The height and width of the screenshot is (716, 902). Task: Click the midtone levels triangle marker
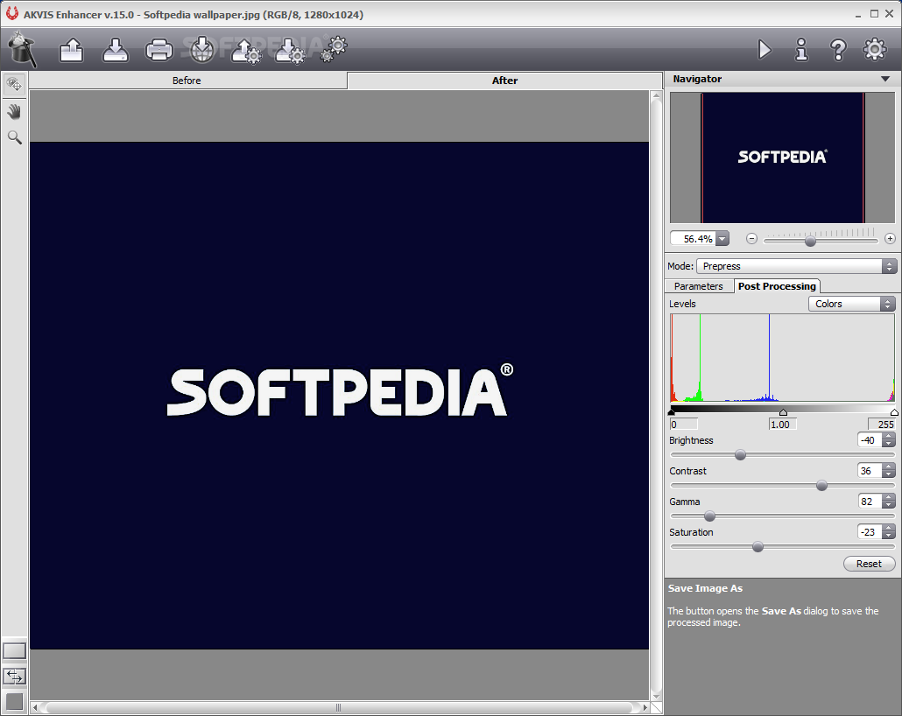[x=783, y=412]
